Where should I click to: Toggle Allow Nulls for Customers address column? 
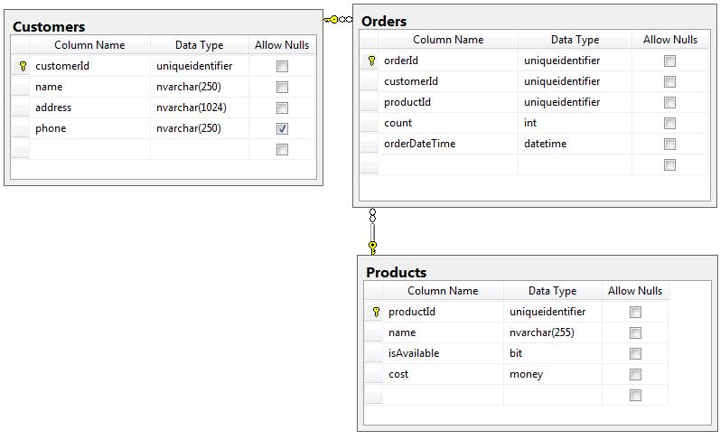(x=282, y=108)
